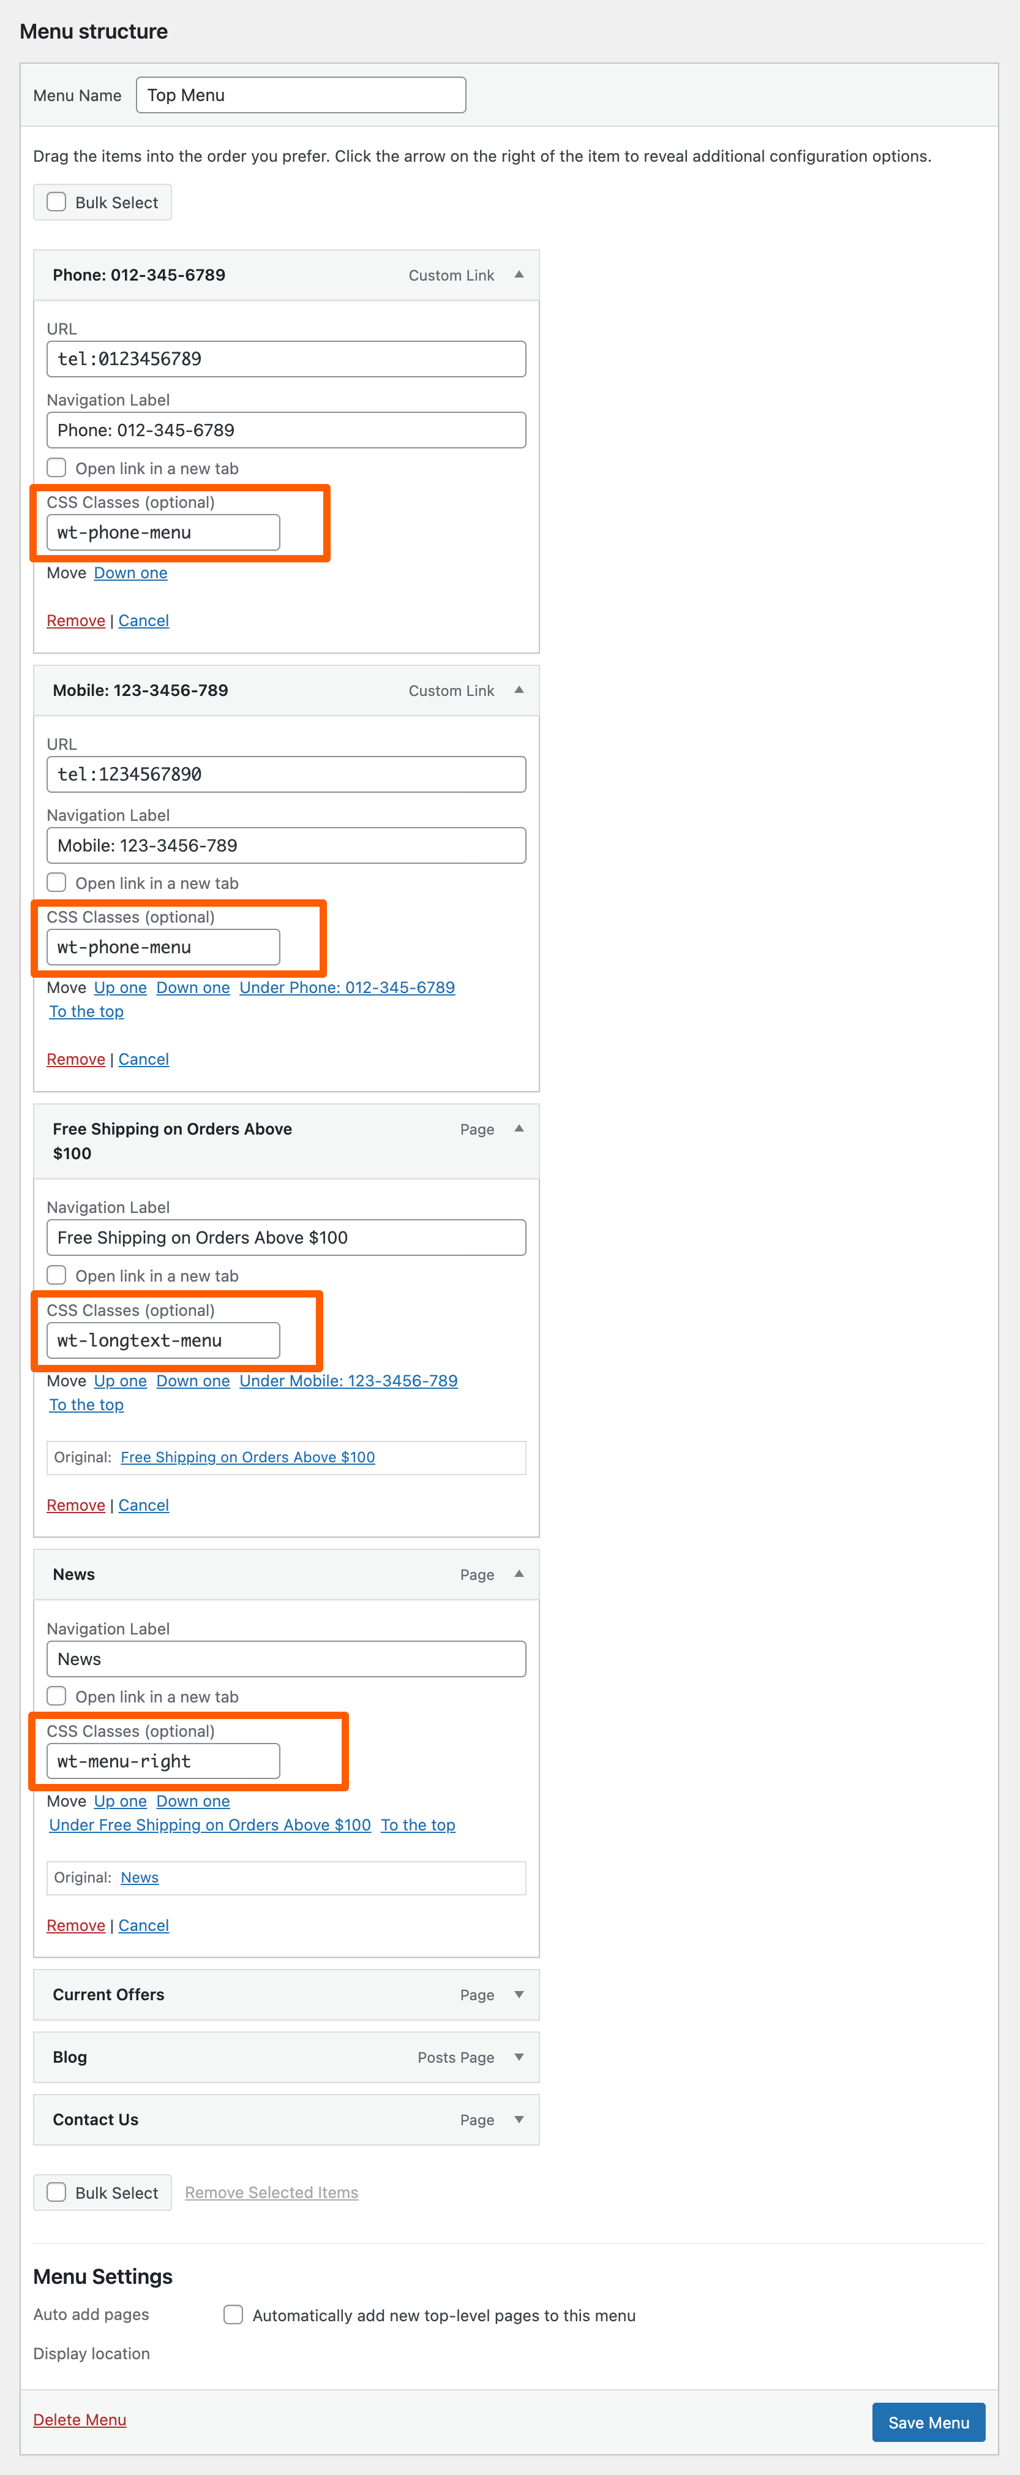Click the Navigation Label field for Mobile
Viewport: 1020px width, 2475px height.
[286, 845]
